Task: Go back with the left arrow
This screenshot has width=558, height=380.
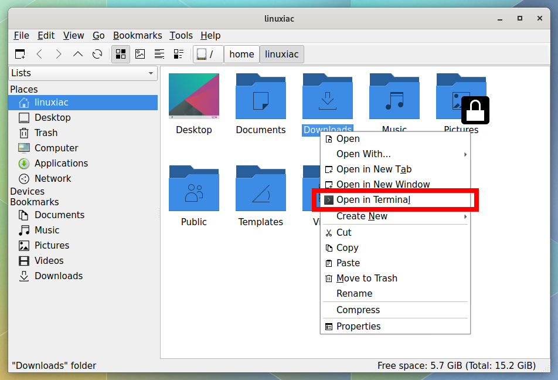Action: point(39,54)
